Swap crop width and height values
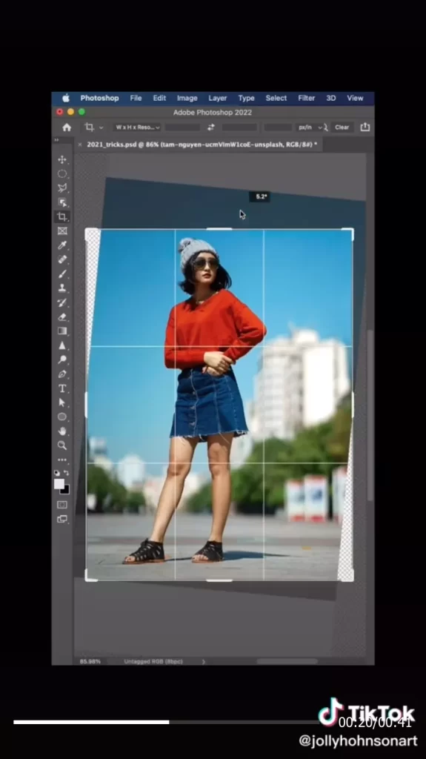 click(x=211, y=127)
